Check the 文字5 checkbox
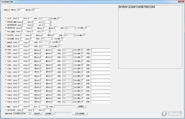This screenshot has height=119, width=185. pyautogui.click(x=6, y=65)
